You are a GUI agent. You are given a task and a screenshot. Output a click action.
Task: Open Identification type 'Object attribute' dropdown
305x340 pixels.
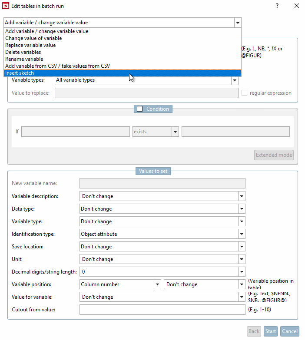click(242, 234)
